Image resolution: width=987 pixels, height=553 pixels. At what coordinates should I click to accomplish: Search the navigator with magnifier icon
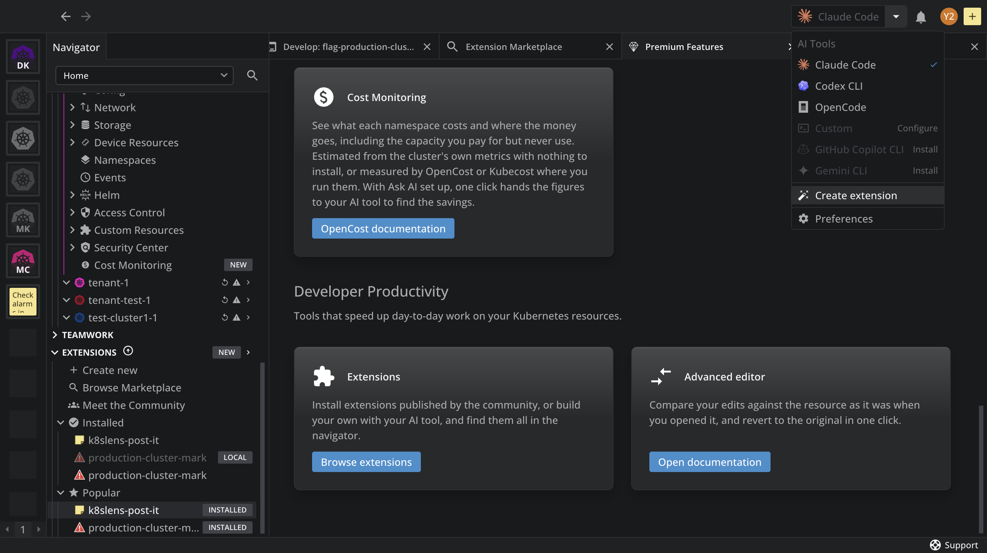(x=252, y=76)
